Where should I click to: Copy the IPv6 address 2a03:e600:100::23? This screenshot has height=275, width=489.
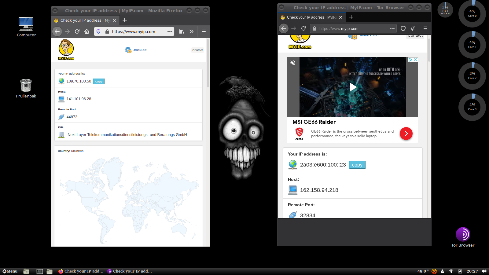click(x=357, y=165)
